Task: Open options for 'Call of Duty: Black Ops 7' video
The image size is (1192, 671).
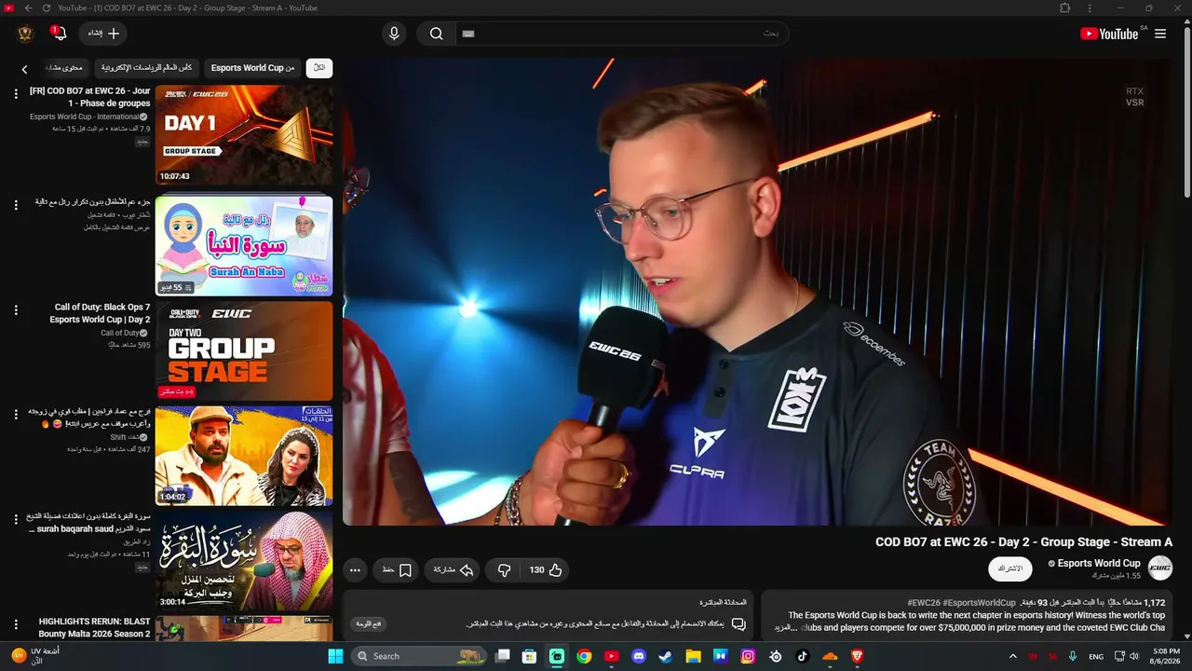Action: [x=16, y=310]
